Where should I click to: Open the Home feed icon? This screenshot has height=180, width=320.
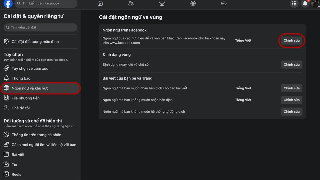(x=100, y=3)
